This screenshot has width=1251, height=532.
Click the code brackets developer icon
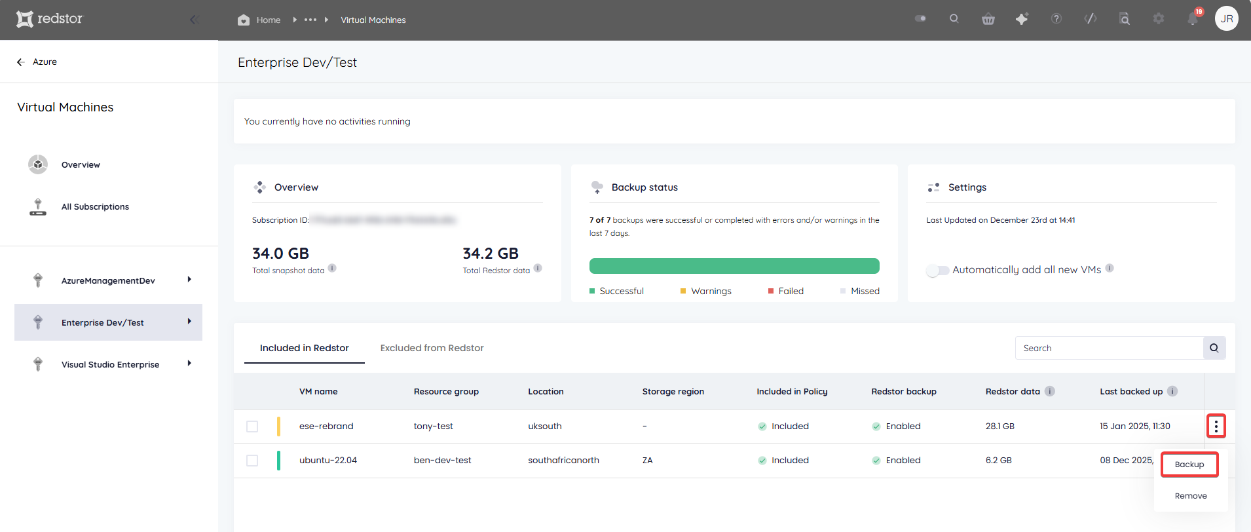(1091, 19)
